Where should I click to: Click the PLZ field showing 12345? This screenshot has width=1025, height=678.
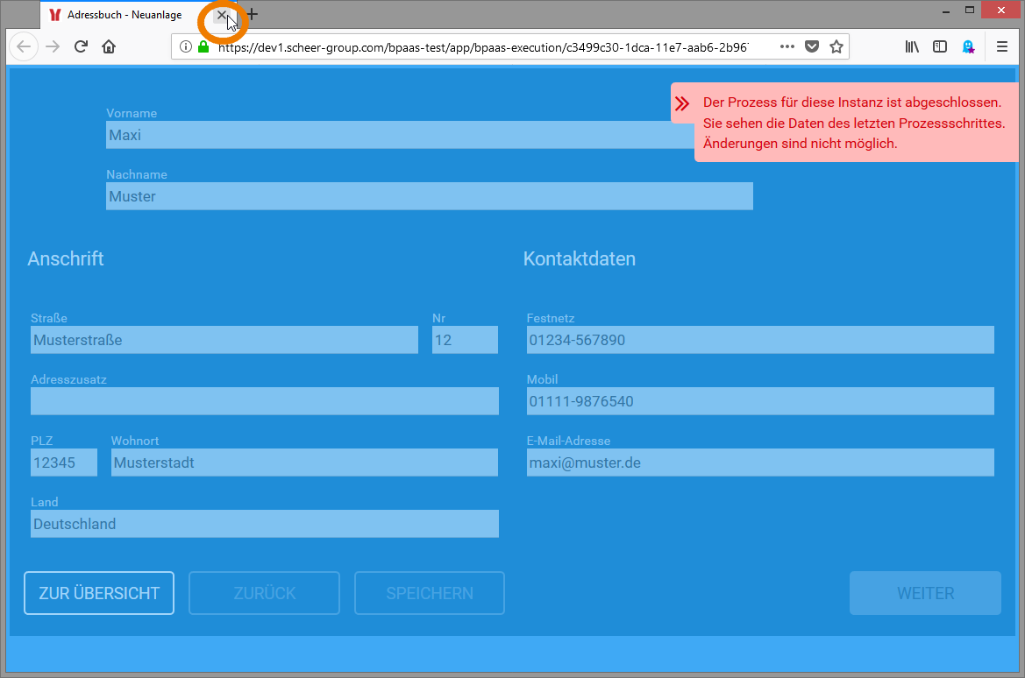[64, 463]
